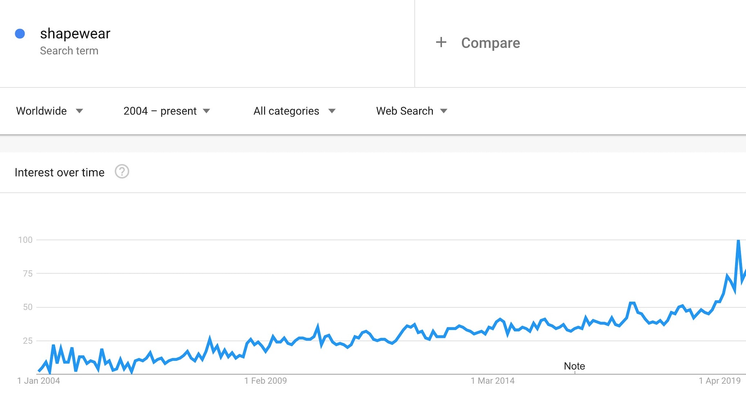Click the Compare label to add term
Screen dimensions: 746x408
tap(490, 43)
